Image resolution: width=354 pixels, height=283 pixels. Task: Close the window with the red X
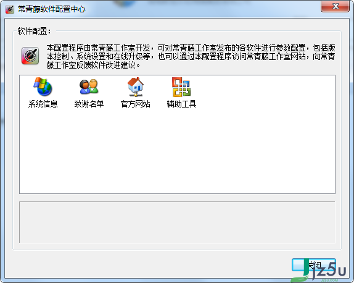pyautogui.click(x=335, y=6)
